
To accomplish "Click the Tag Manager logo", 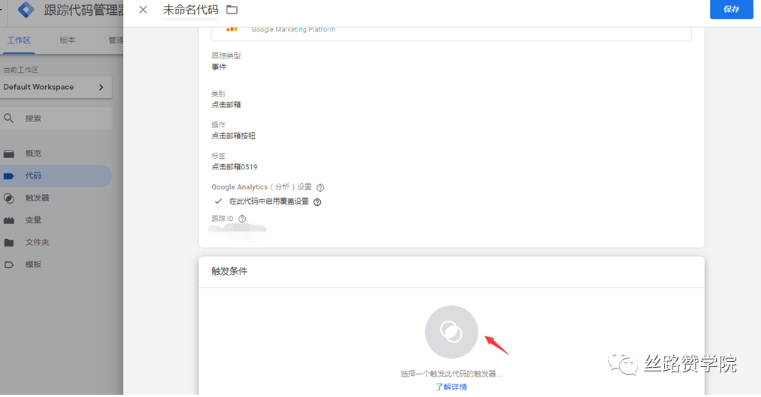I will point(26,10).
